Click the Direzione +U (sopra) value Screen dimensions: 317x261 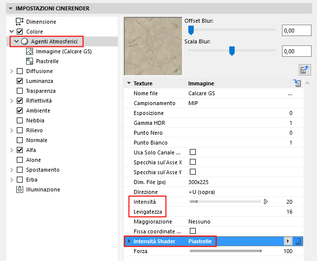click(x=202, y=192)
